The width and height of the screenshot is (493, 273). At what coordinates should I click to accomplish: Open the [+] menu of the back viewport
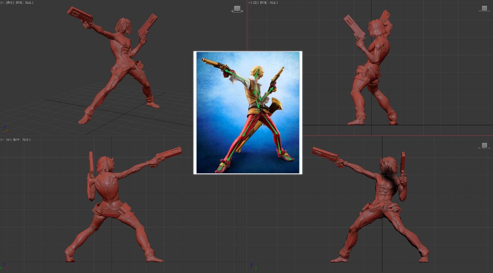[x=250, y=2]
